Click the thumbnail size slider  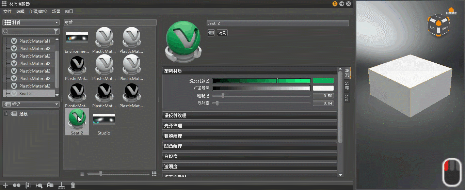click(x=119, y=174)
